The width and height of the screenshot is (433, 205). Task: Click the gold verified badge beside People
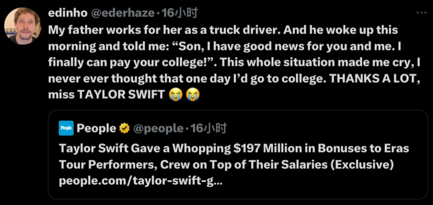coord(124,128)
